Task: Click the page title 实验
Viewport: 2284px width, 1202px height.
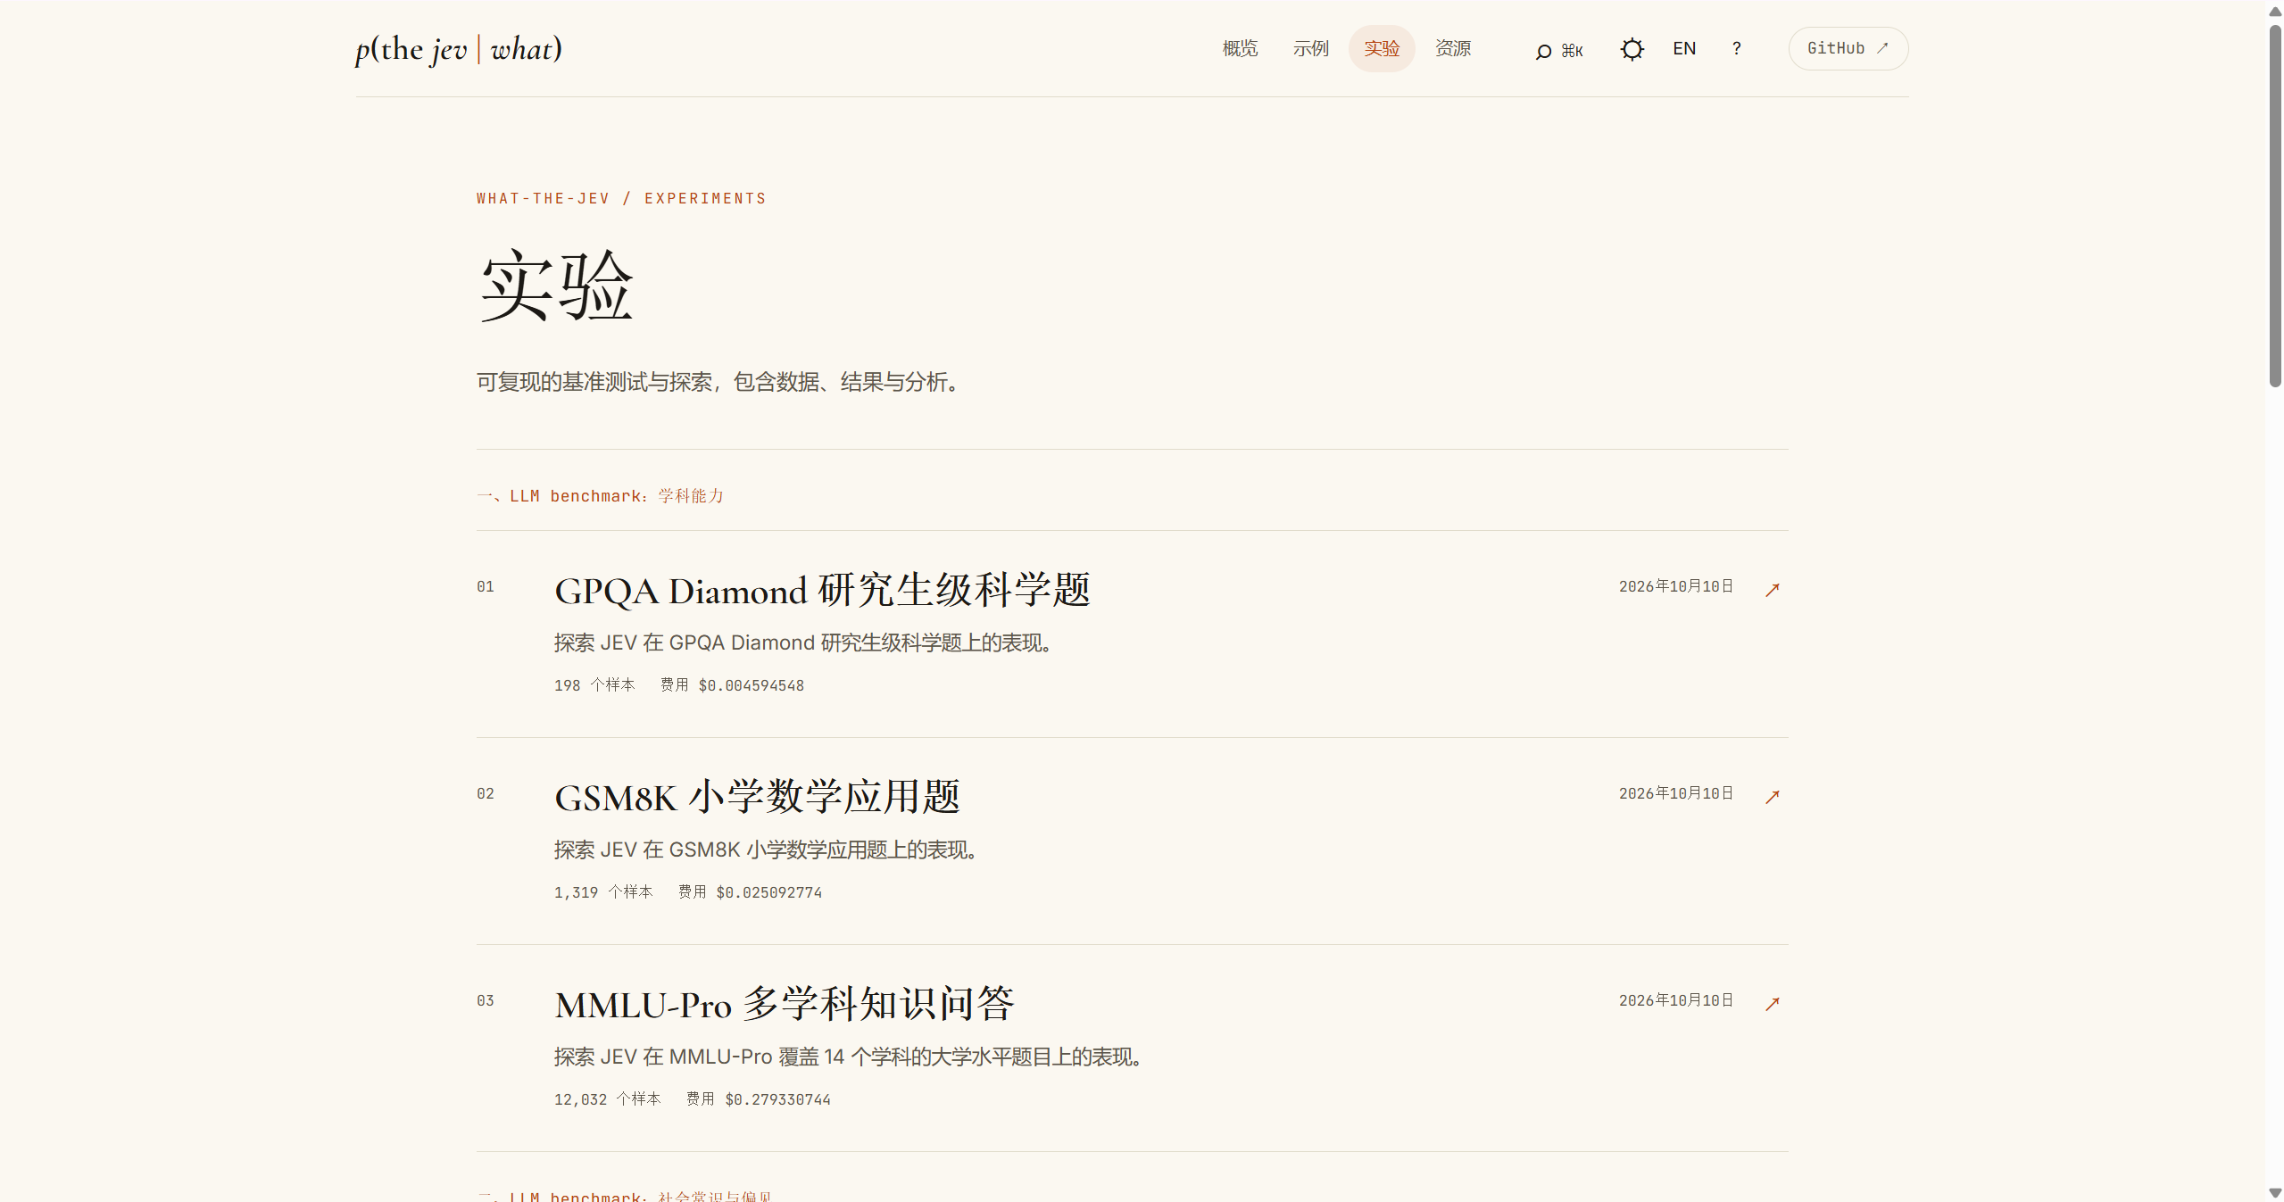Action: coord(556,286)
